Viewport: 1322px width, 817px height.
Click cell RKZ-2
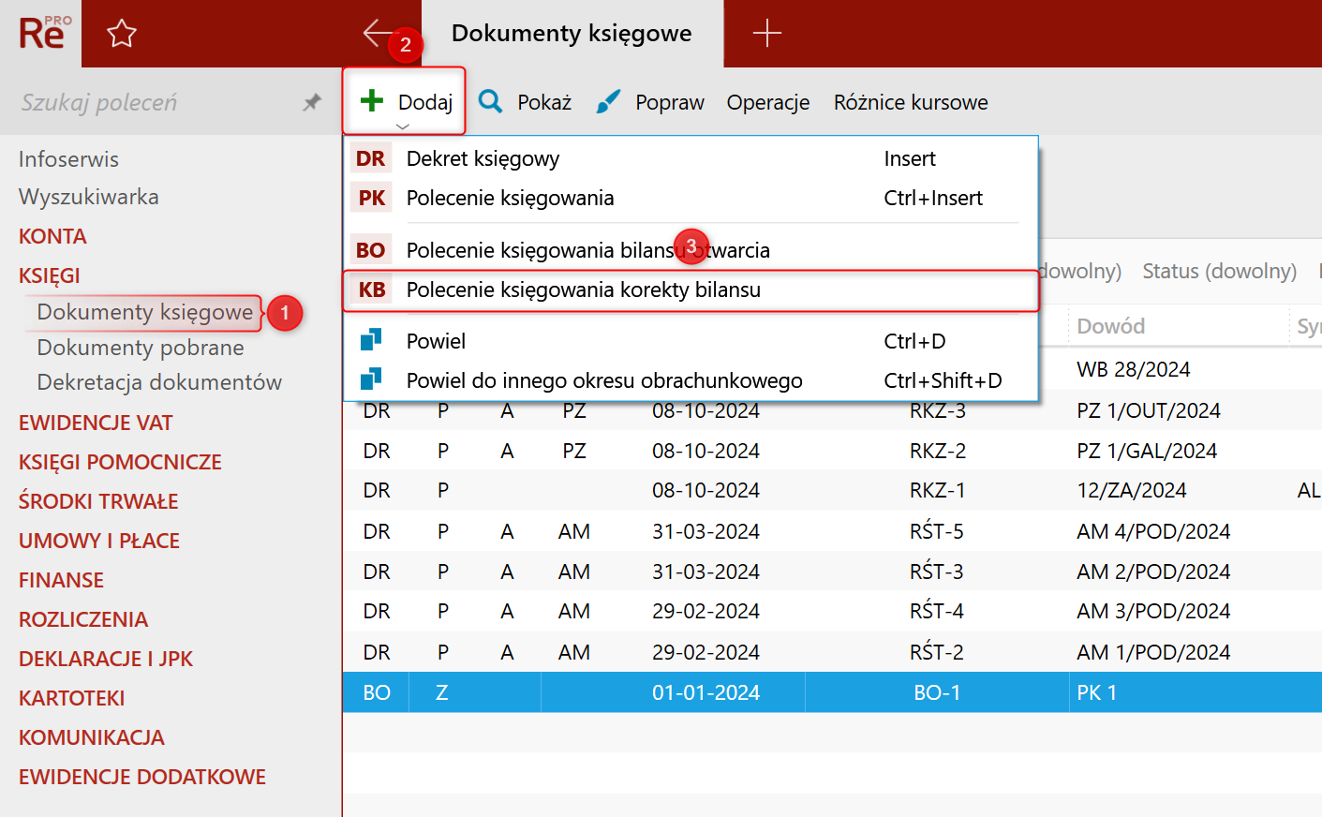938,451
